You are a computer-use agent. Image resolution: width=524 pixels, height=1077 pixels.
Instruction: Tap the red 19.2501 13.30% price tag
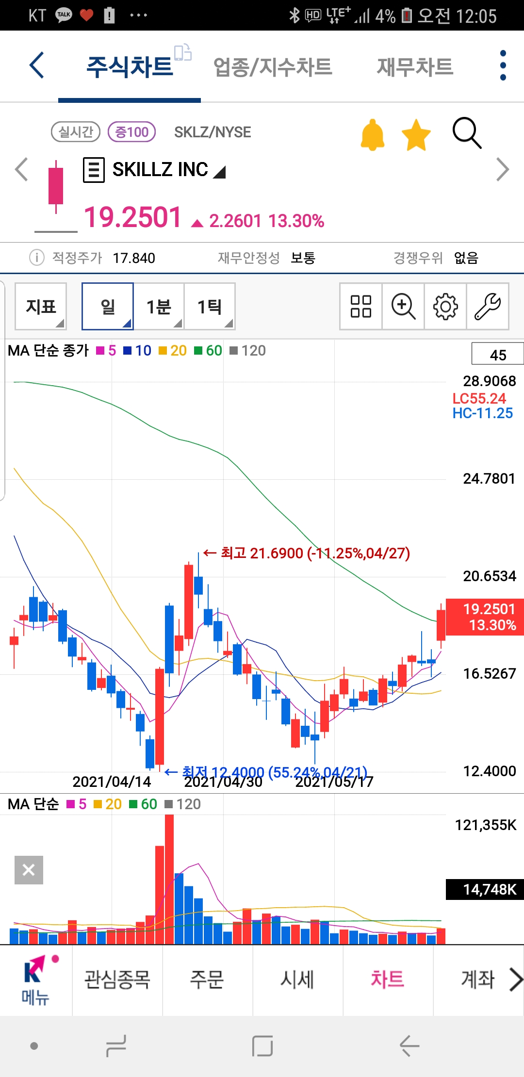pyautogui.click(x=485, y=617)
